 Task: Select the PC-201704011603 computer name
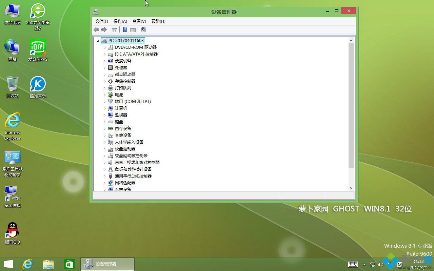click(x=126, y=41)
